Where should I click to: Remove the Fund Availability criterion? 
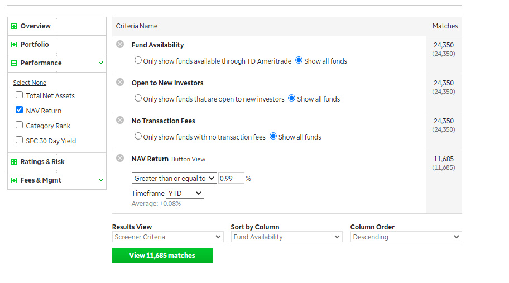(x=120, y=44)
